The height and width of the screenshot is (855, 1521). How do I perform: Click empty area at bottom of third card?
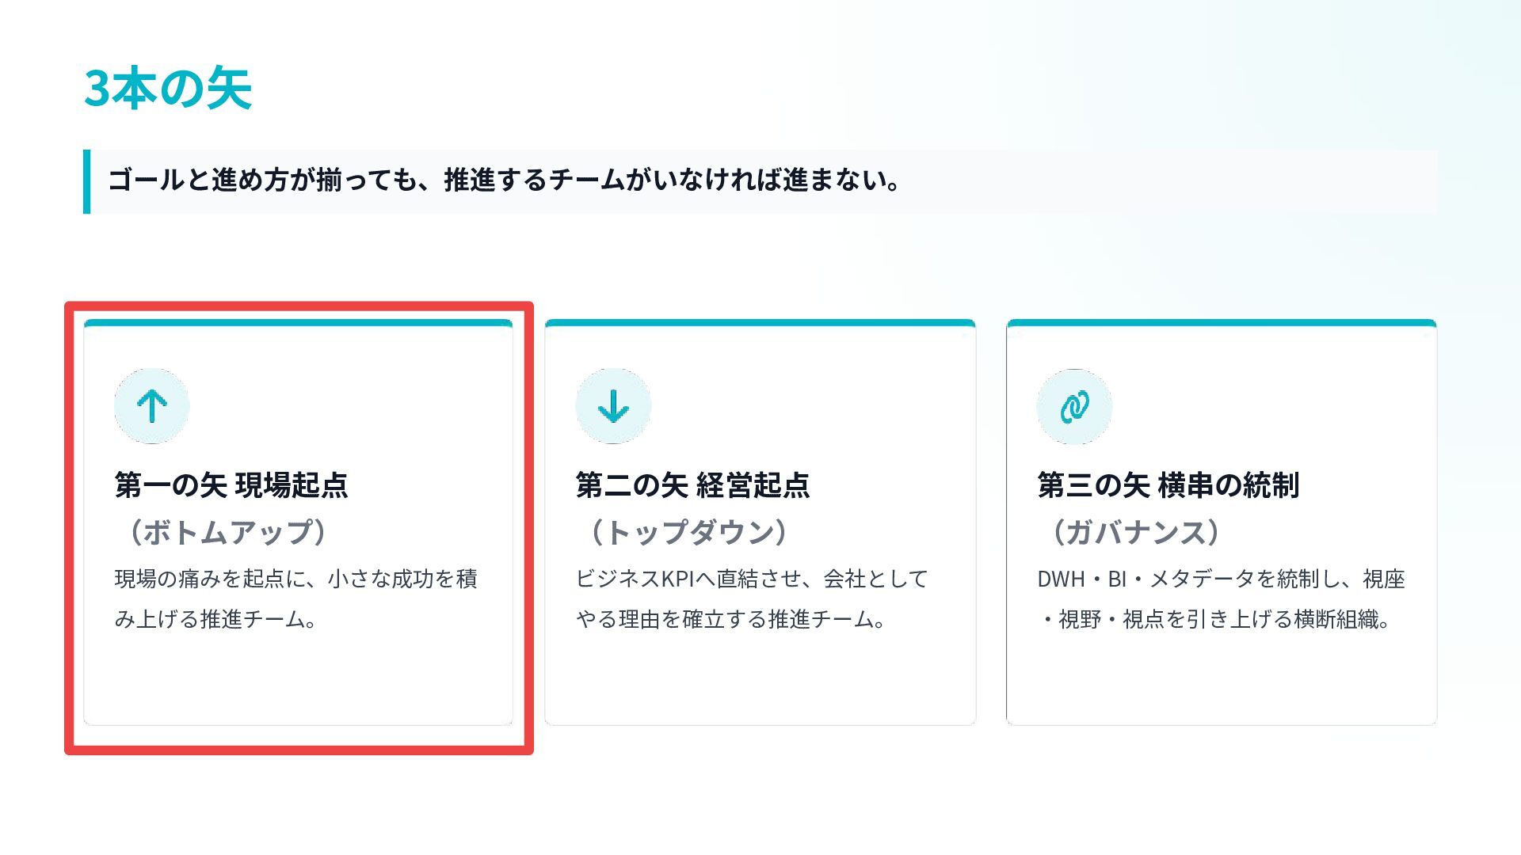(x=1221, y=679)
